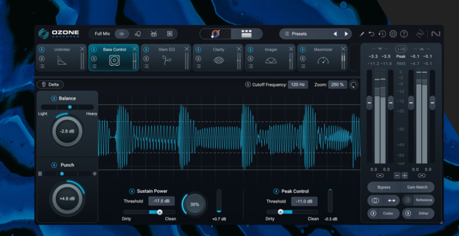This screenshot has width=459, height=236.
Task: Solo the Cutoff Frequency band
Action: pyautogui.click(x=247, y=85)
